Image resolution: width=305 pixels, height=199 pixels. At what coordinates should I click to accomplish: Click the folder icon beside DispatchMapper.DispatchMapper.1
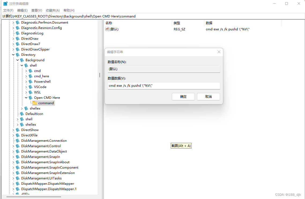[x=18, y=189]
